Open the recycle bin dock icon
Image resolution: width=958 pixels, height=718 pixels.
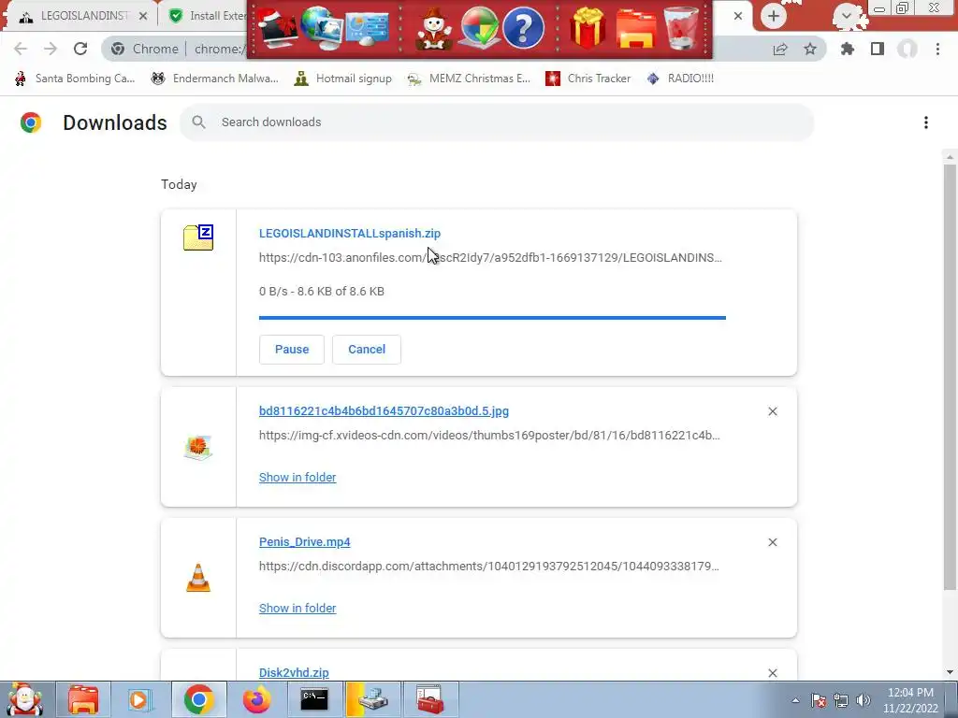point(681,27)
